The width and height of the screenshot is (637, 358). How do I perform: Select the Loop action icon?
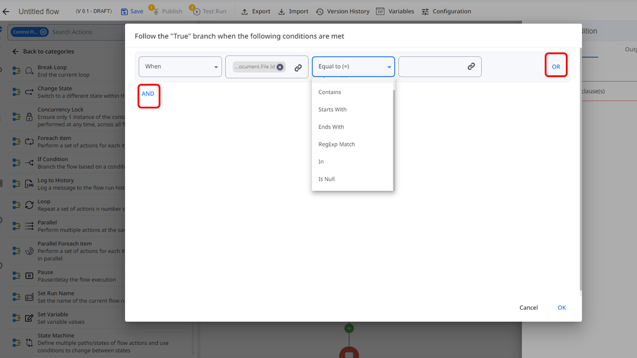point(29,205)
